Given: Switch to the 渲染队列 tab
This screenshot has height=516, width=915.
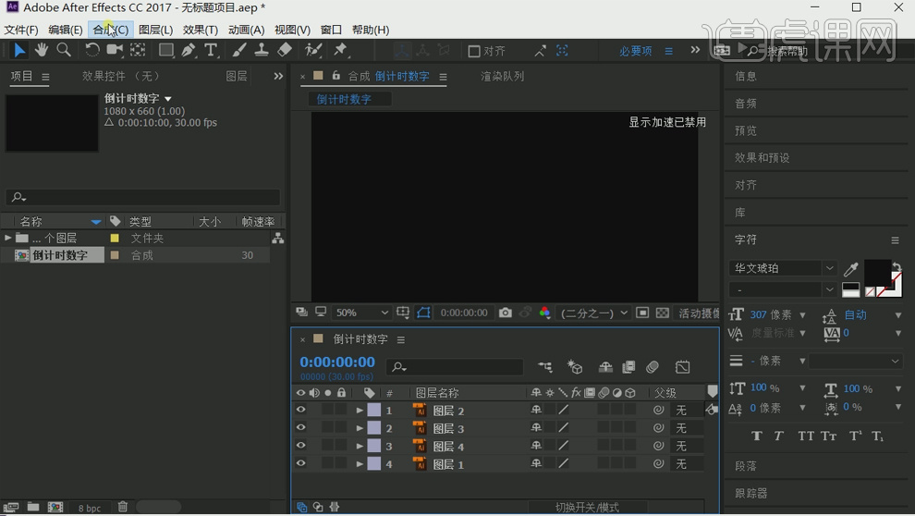Looking at the screenshot, I should click(x=502, y=77).
